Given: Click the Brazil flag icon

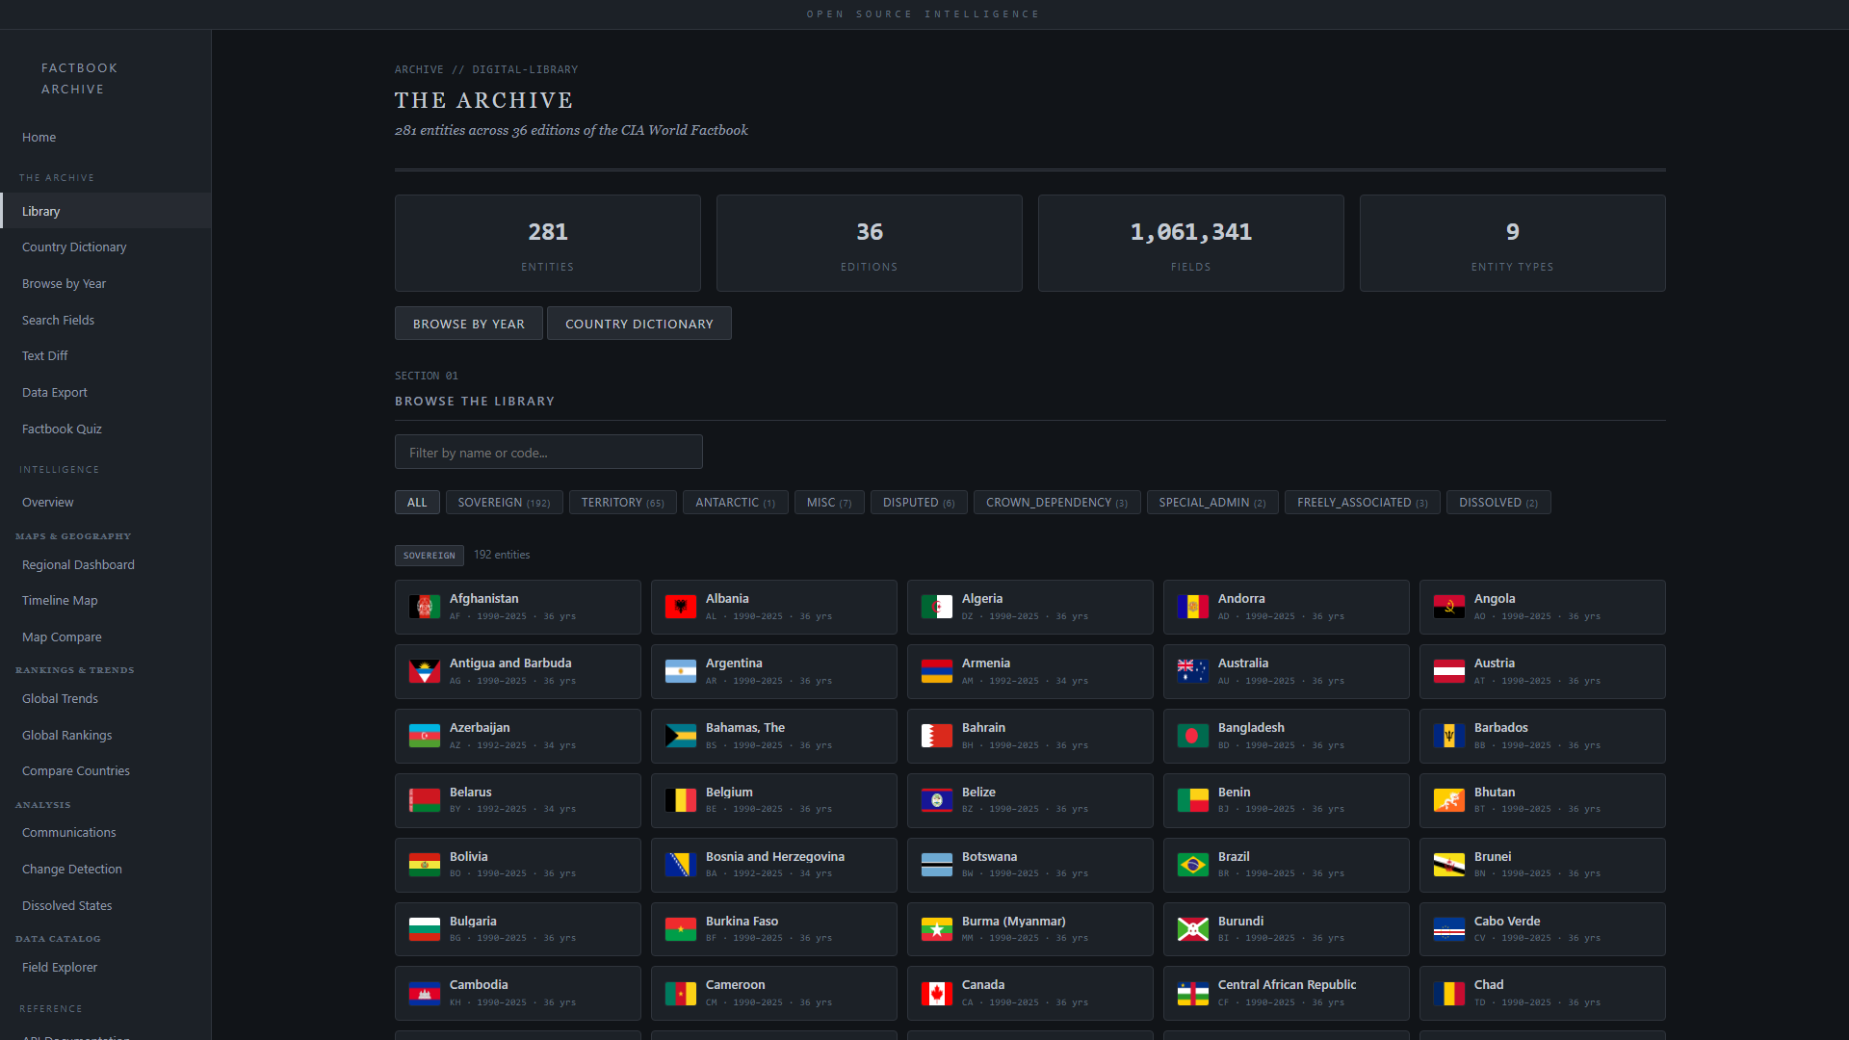Looking at the screenshot, I should (1192, 865).
